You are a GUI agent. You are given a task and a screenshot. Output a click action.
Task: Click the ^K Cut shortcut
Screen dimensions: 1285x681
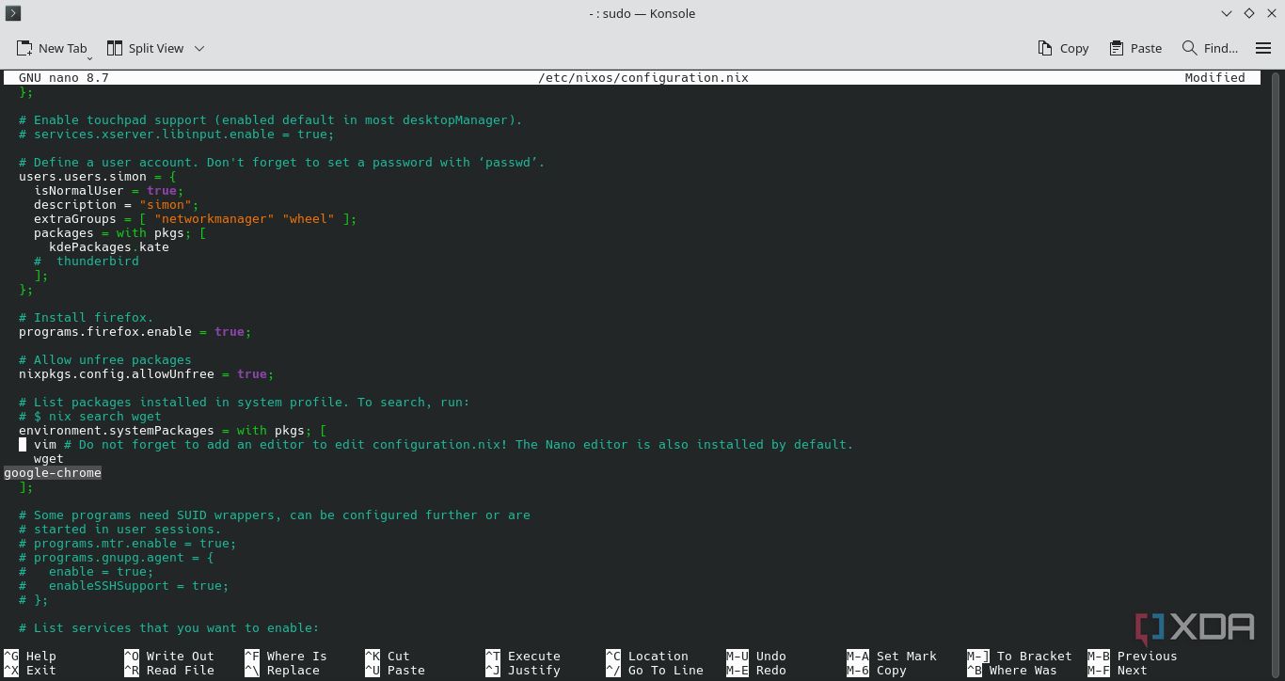388,656
